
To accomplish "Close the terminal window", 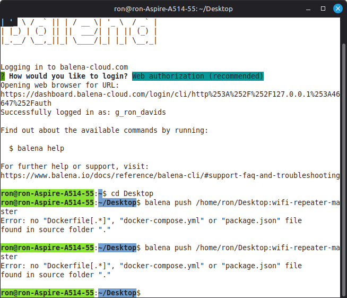I will coord(337,8).
